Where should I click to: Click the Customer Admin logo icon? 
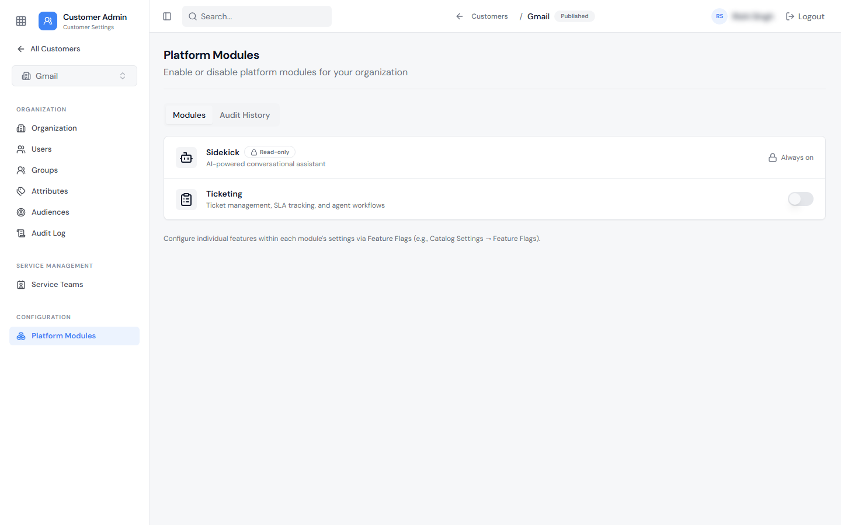coord(48,21)
